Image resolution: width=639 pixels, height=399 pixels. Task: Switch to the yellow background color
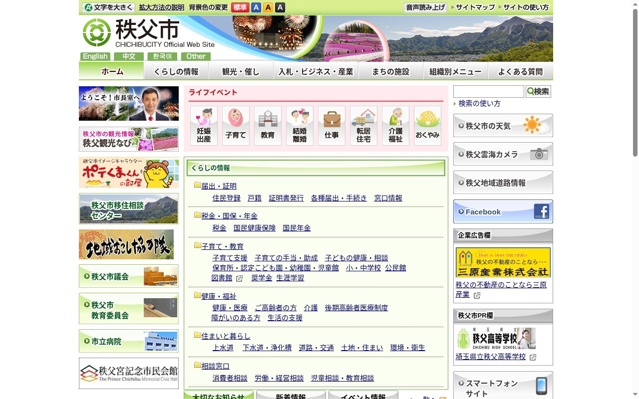(x=268, y=7)
